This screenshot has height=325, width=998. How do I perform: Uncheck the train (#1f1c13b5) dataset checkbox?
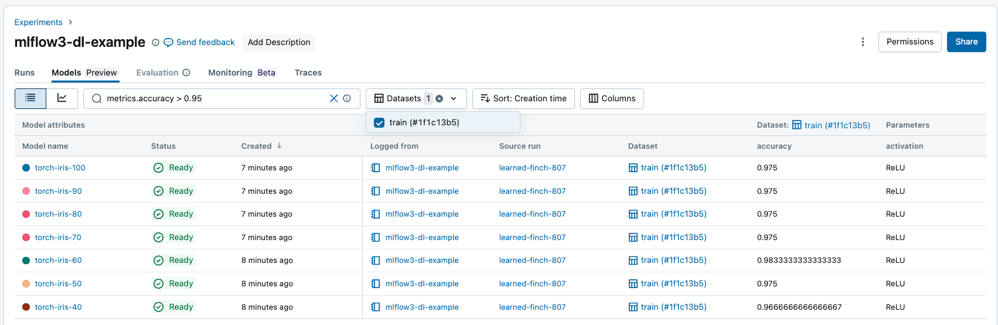[379, 122]
